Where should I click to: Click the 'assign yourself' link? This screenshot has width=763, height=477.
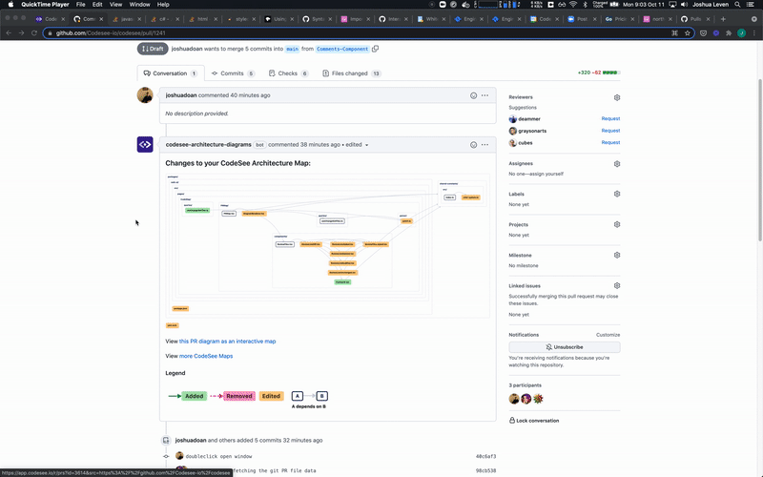click(546, 174)
